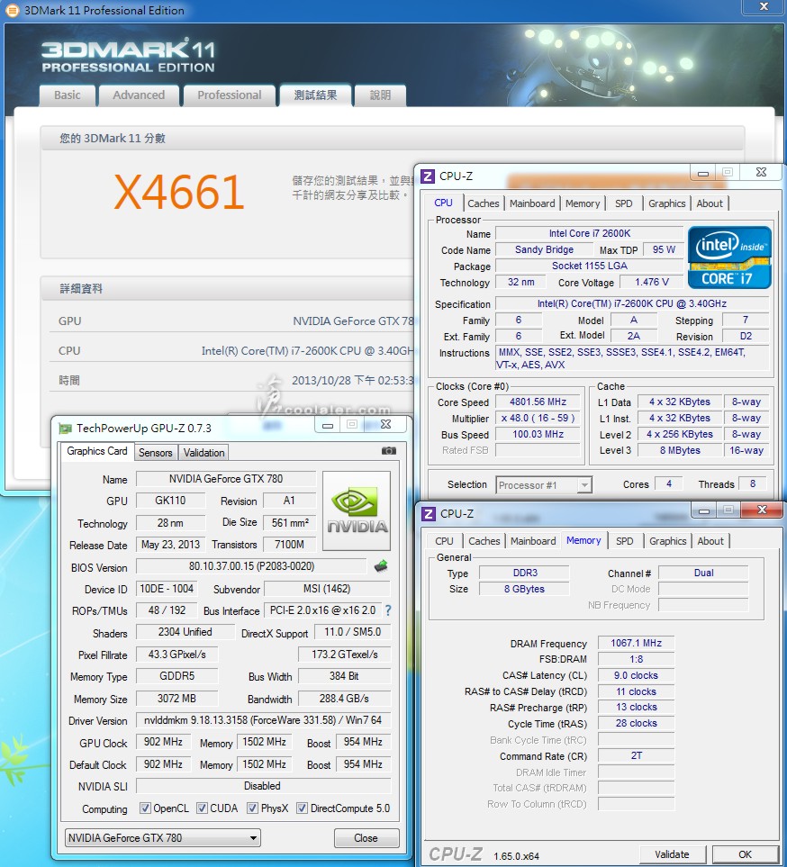This screenshot has width=787, height=867.
Task: Click the upper CPU-Z window title icon
Action: click(428, 176)
